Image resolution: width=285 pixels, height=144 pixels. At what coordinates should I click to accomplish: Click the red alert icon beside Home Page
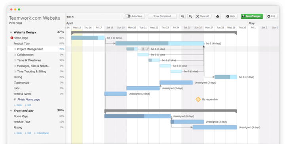(12, 38)
